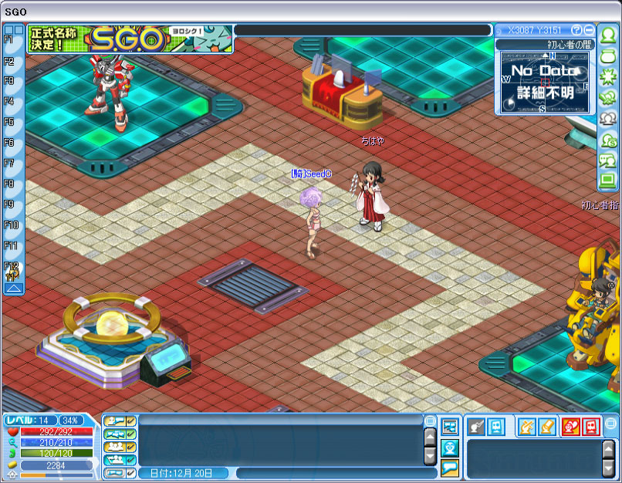Image resolution: width=622 pixels, height=483 pixels.
Task: Click the minimap help question mark
Action: click(x=576, y=30)
